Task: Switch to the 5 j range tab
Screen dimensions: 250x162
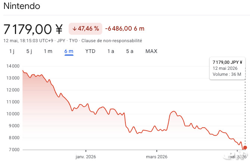Action: coord(29,52)
